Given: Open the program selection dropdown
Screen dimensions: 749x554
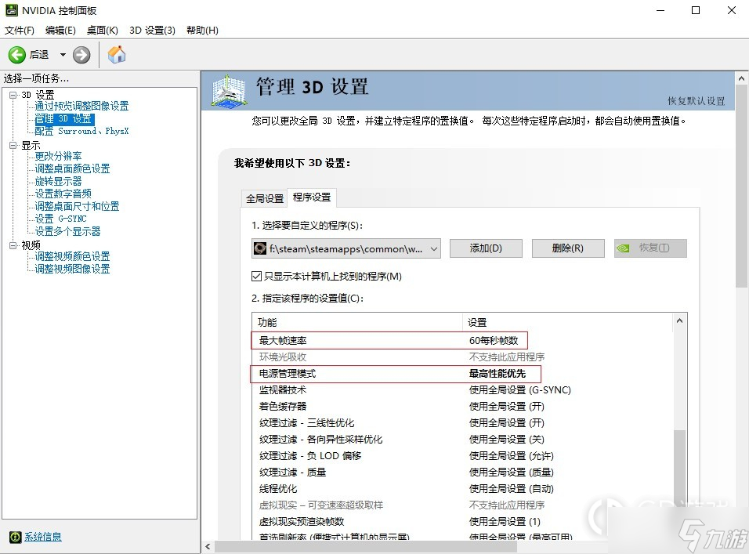Looking at the screenshot, I should (x=434, y=248).
